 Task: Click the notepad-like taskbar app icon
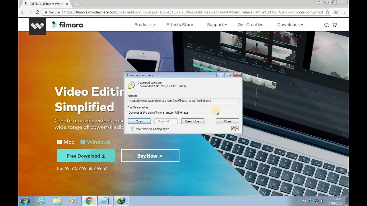click(105, 201)
